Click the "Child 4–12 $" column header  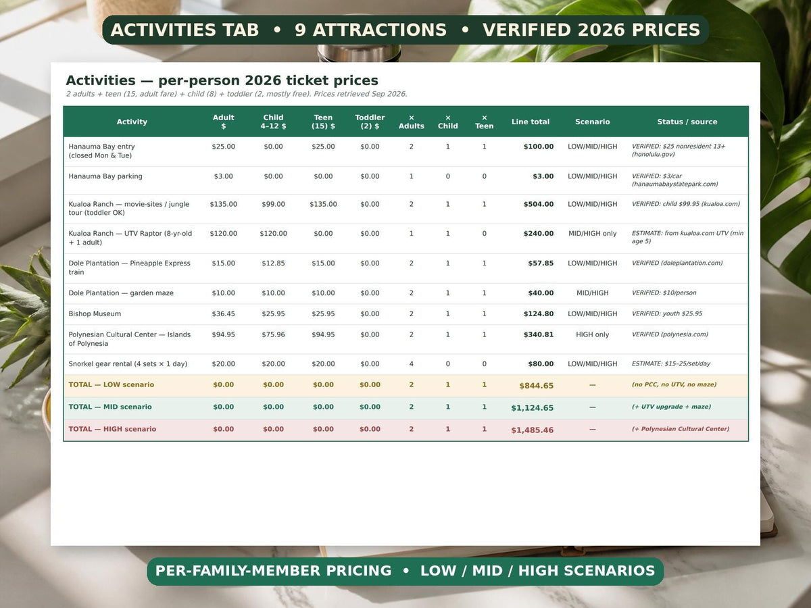pos(273,122)
